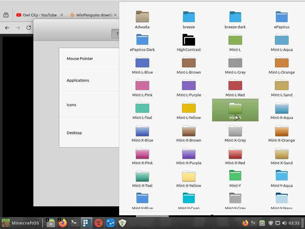Choose the Mint-Y-Blue icon theme
Viewport: 305px width, 229px height.
[142, 200]
